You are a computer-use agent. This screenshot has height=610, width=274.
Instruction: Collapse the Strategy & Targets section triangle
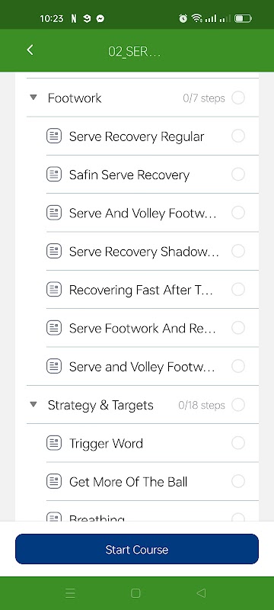[x=33, y=405]
